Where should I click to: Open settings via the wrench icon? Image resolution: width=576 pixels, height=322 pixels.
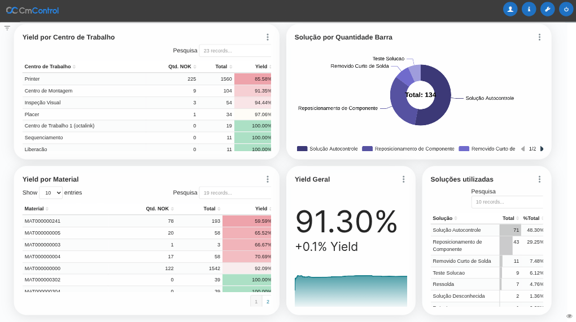pyautogui.click(x=547, y=9)
